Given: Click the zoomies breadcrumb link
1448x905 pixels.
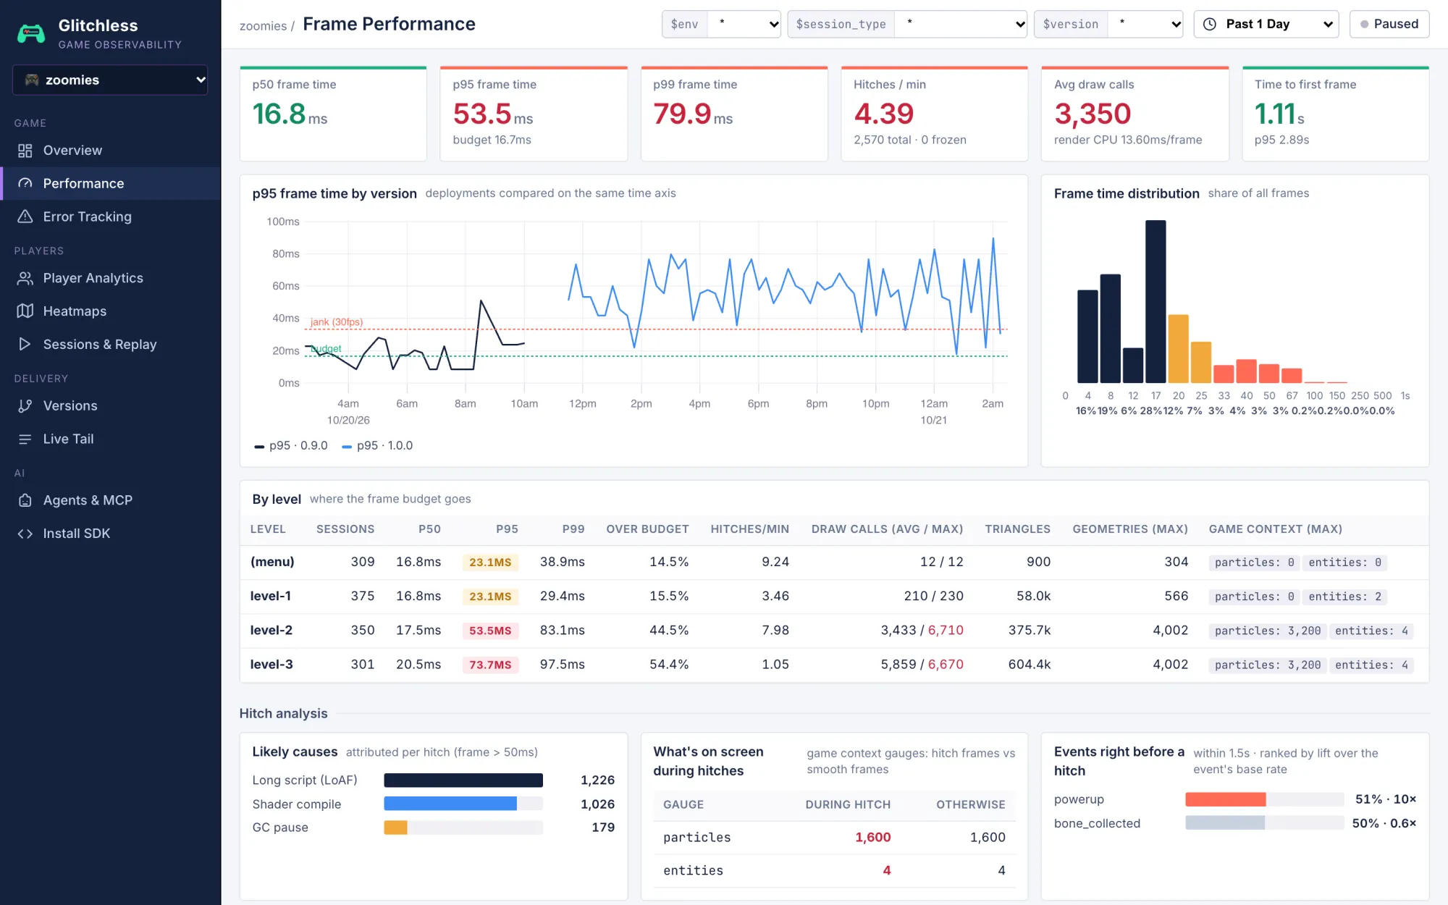Looking at the screenshot, I should [263, 26].
